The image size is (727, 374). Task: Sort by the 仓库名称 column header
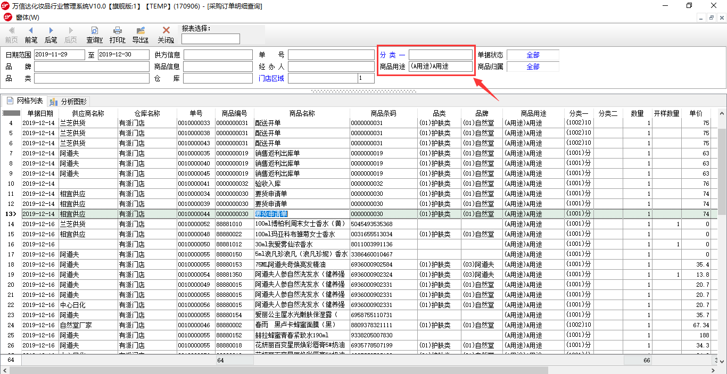(147, 113)
